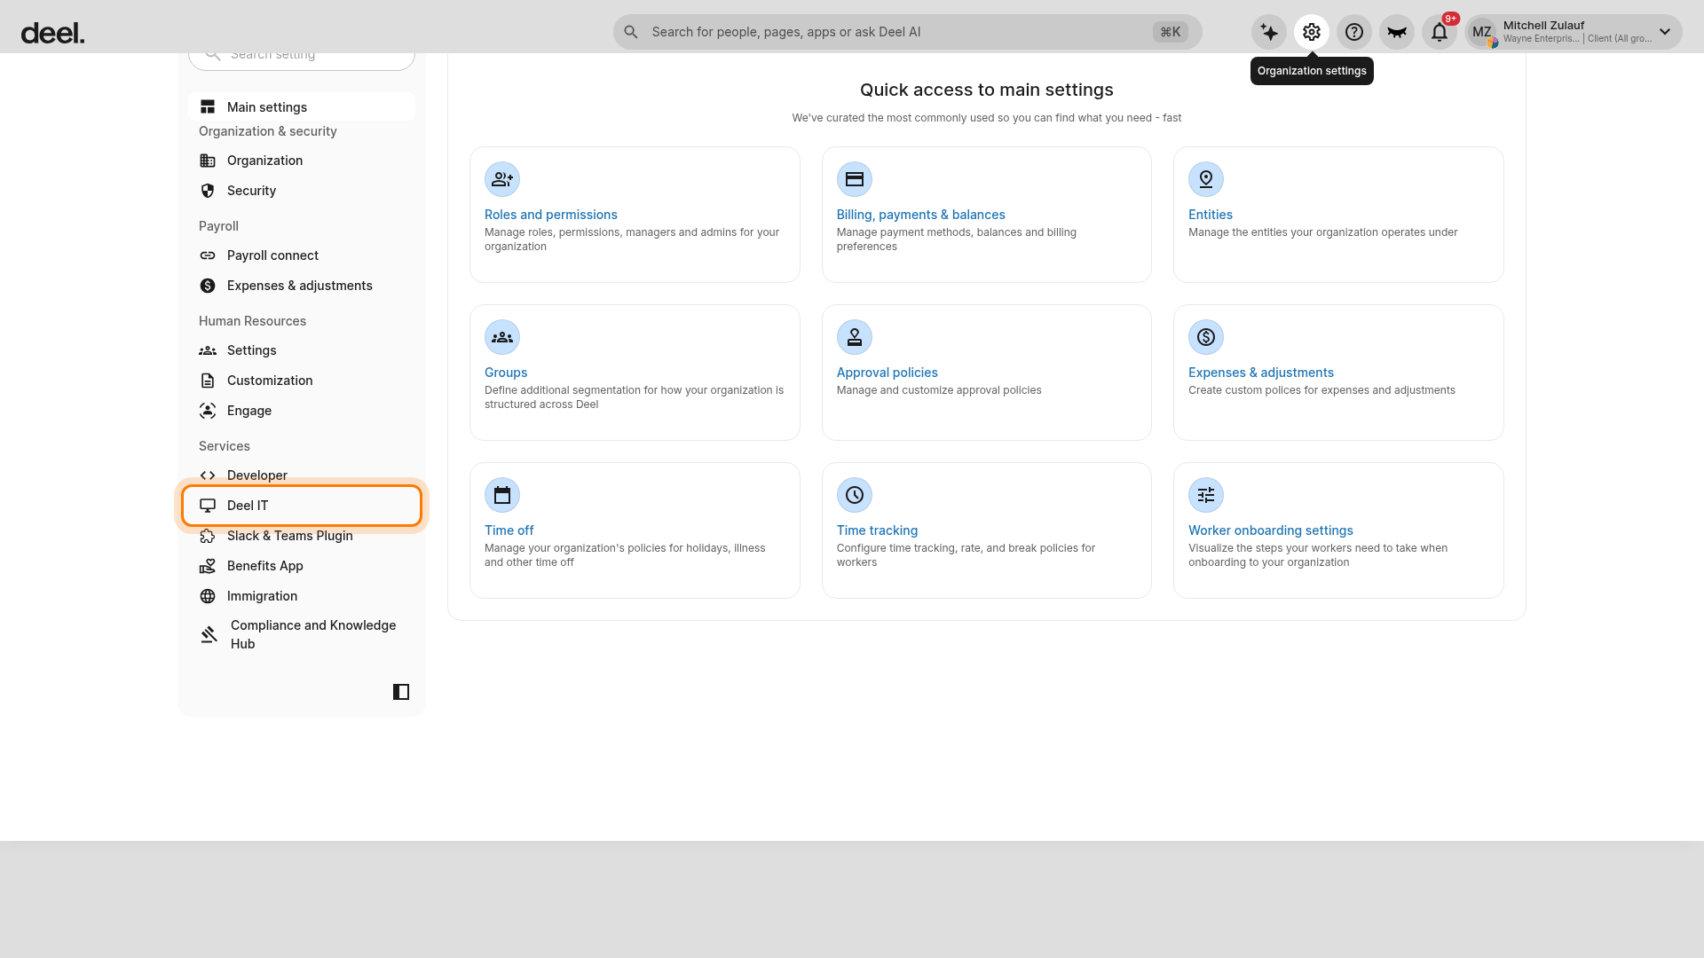
Task: Click the Organization building icon in sidebar
Action: click(x=208, y=161)
